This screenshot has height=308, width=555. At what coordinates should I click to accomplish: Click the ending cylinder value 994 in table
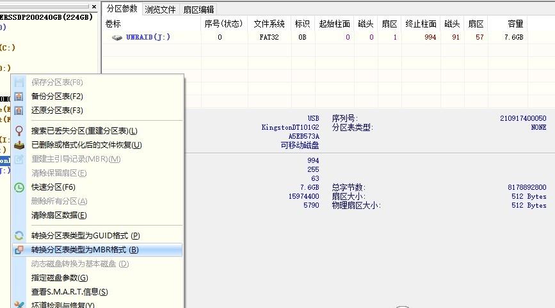[430, 38]
